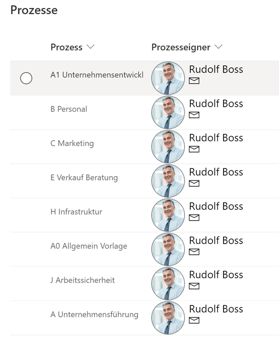Open the A Unternehmensführung process

(x=94, y=315)
